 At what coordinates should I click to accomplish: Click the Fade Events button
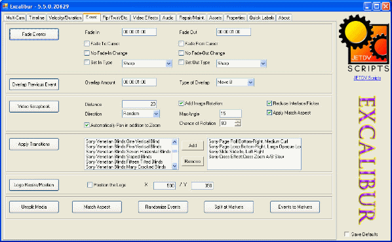[x=34, y=34]
